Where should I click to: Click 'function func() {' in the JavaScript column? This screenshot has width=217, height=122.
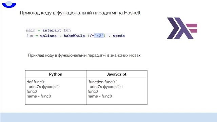(102, 82)
